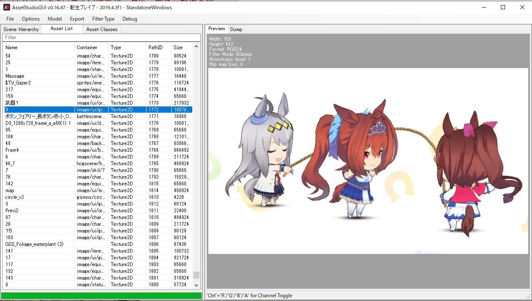Click the asset list scroll up arrow
The image size is (532, 301).
[196, 47]
